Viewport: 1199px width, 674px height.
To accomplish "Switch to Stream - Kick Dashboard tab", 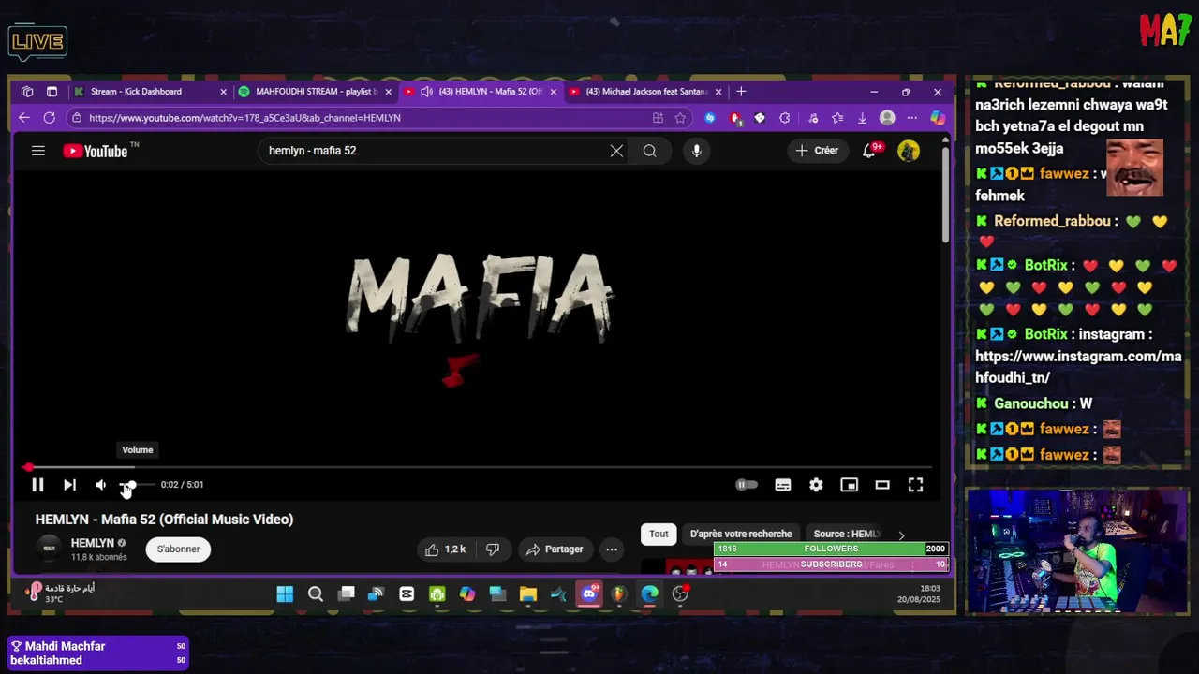I will (136, 92).
